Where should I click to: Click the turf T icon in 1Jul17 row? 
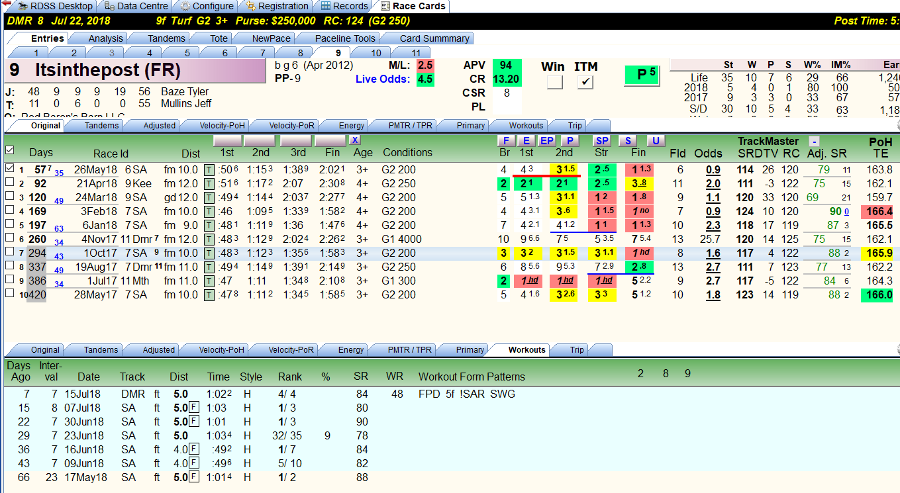[x=209, y=281]
